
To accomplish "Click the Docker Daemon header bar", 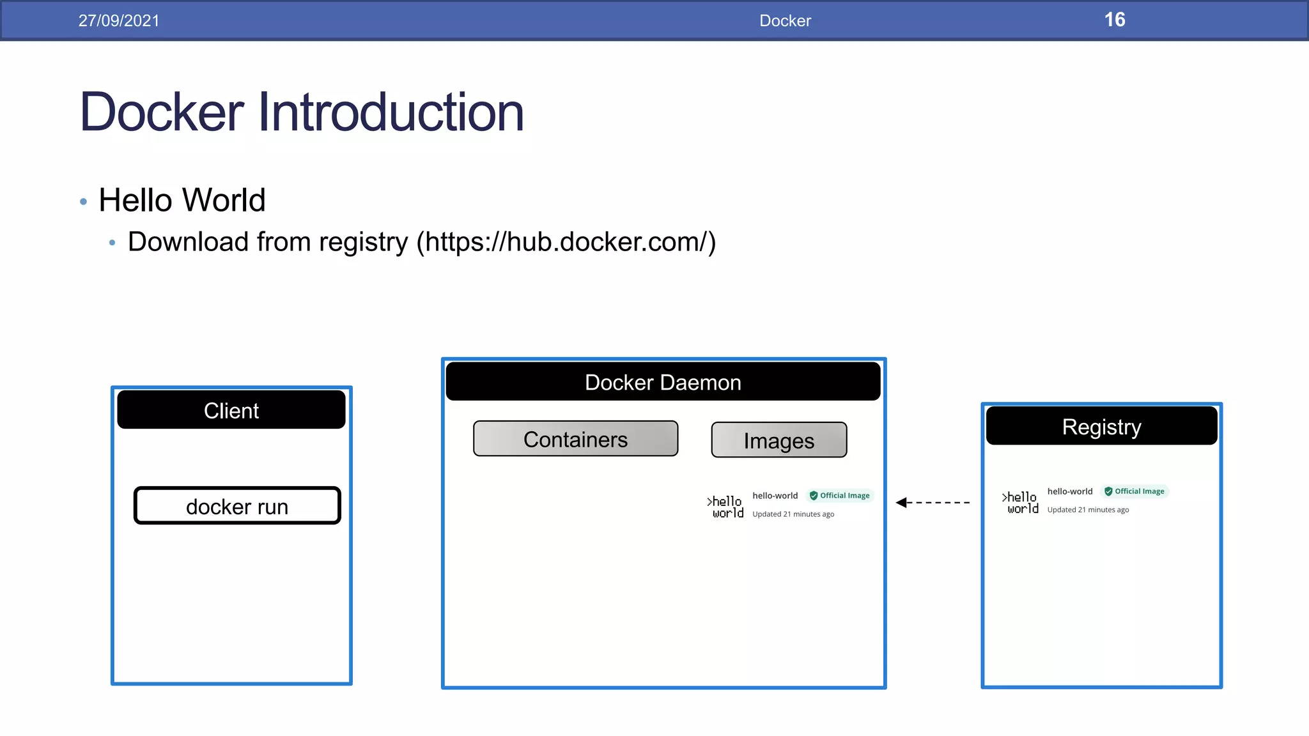I will click(663, 382).
